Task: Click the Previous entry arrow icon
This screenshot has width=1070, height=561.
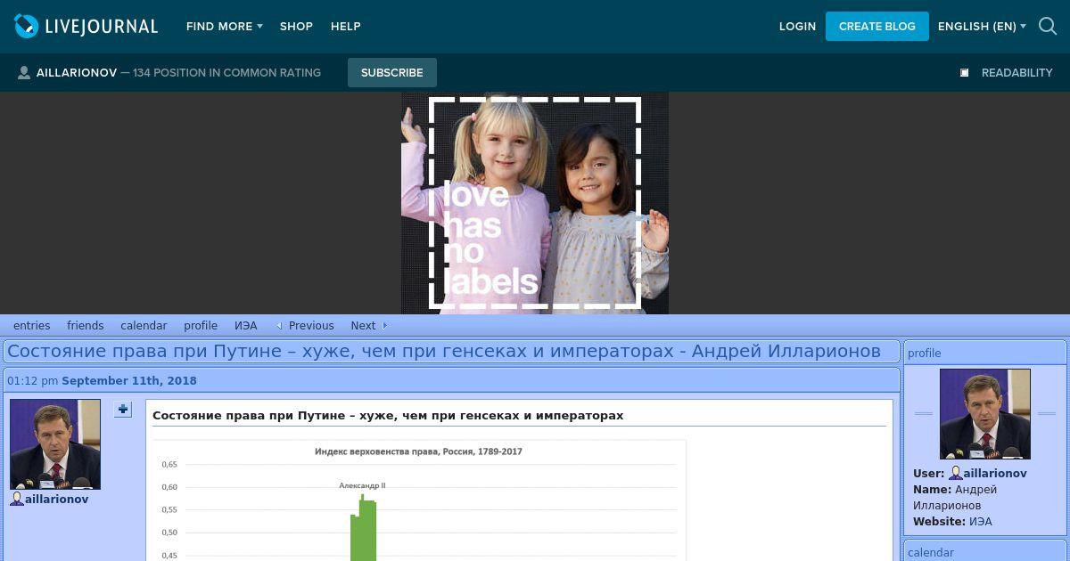Action: 279,326
